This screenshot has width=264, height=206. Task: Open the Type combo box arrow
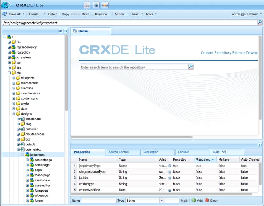pyautogui.click(x=162, y=200)
